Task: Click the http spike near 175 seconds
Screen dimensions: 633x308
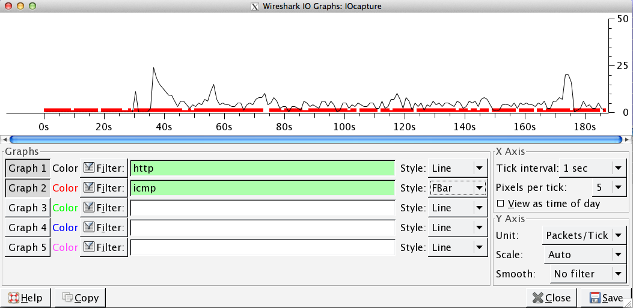Action: (567, 75)
